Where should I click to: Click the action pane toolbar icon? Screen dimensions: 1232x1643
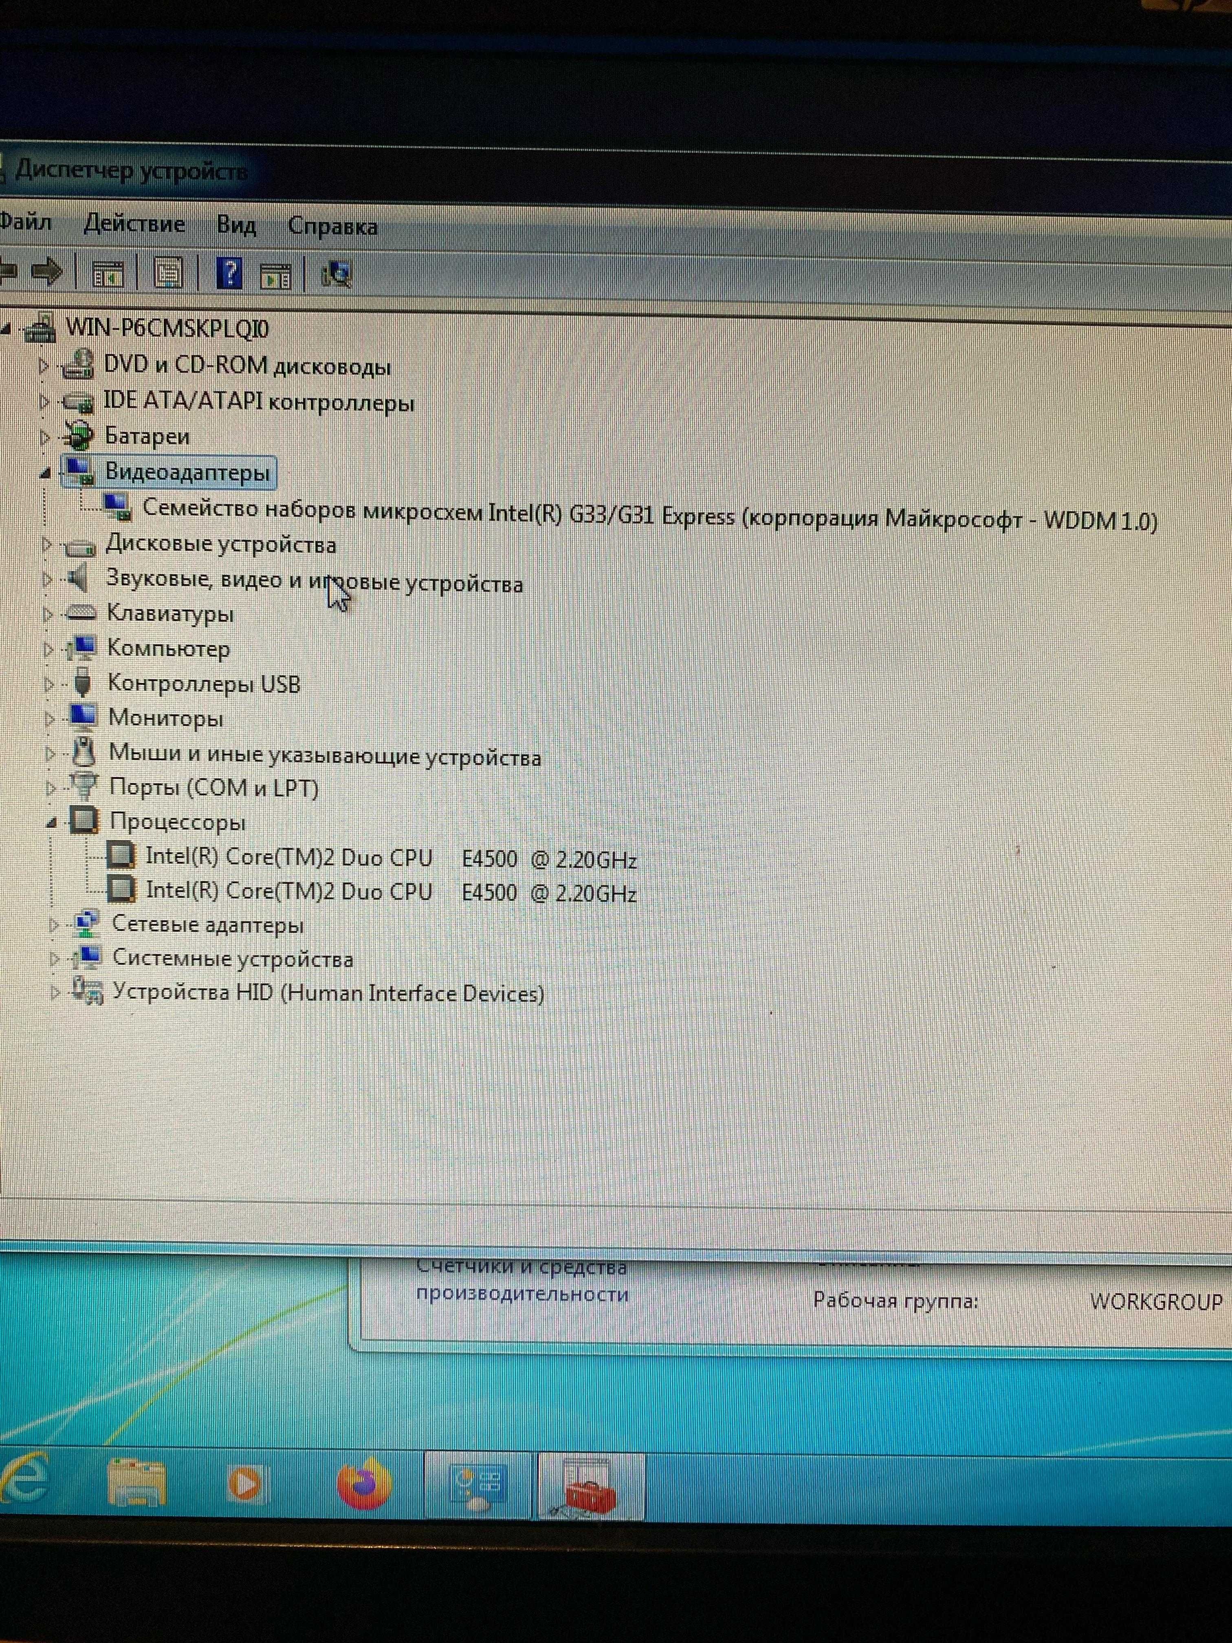pos(275,276)
